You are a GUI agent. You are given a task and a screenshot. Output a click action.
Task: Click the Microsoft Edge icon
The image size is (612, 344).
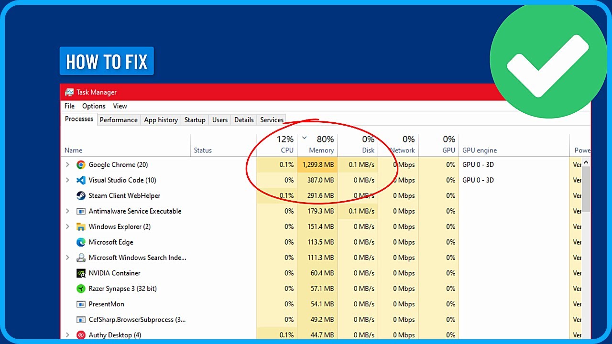[x=81, y=242]
